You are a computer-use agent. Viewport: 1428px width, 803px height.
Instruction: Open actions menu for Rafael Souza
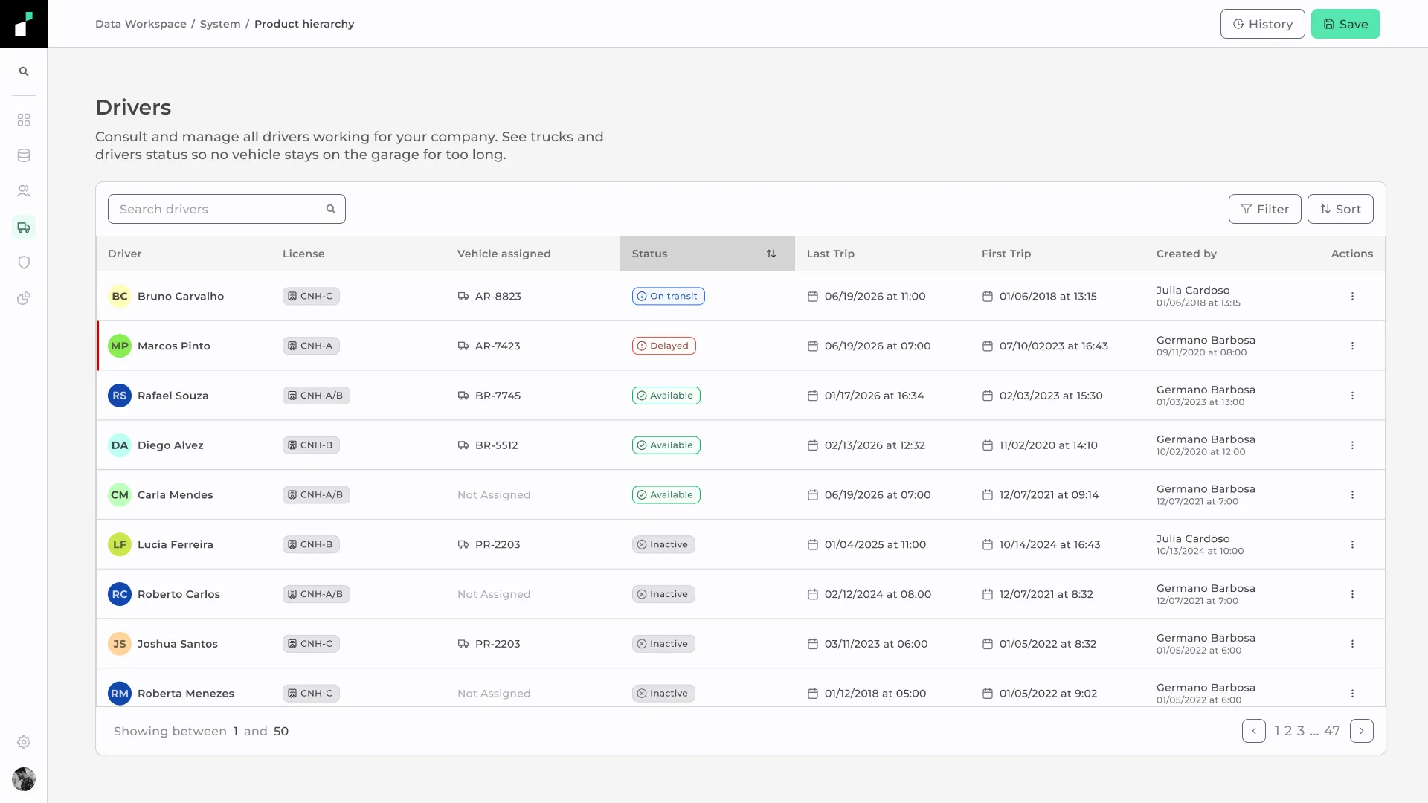[x=1352, y=396]
